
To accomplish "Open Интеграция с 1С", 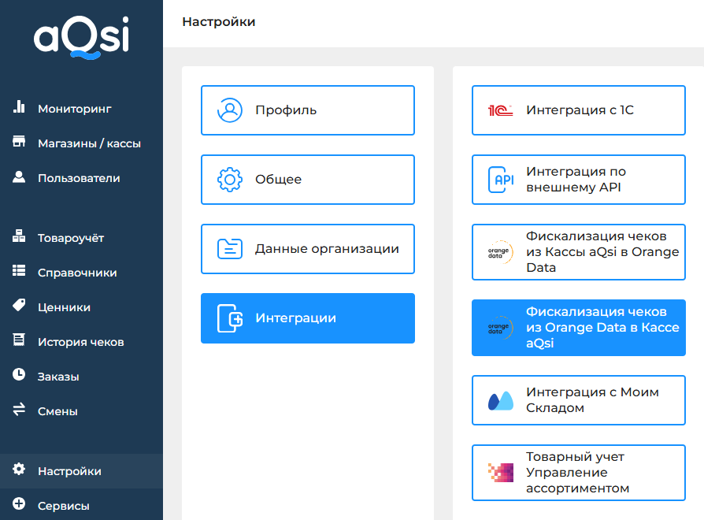I will click(578, 110).
